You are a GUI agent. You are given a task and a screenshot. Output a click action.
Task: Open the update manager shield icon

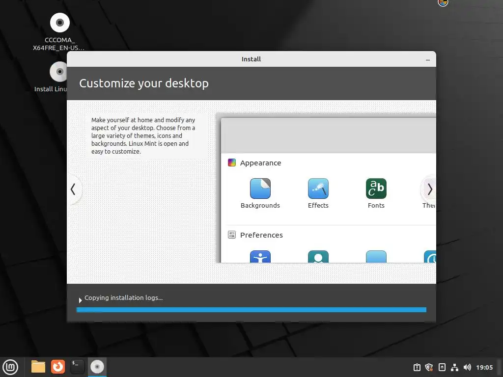[429, 367]
